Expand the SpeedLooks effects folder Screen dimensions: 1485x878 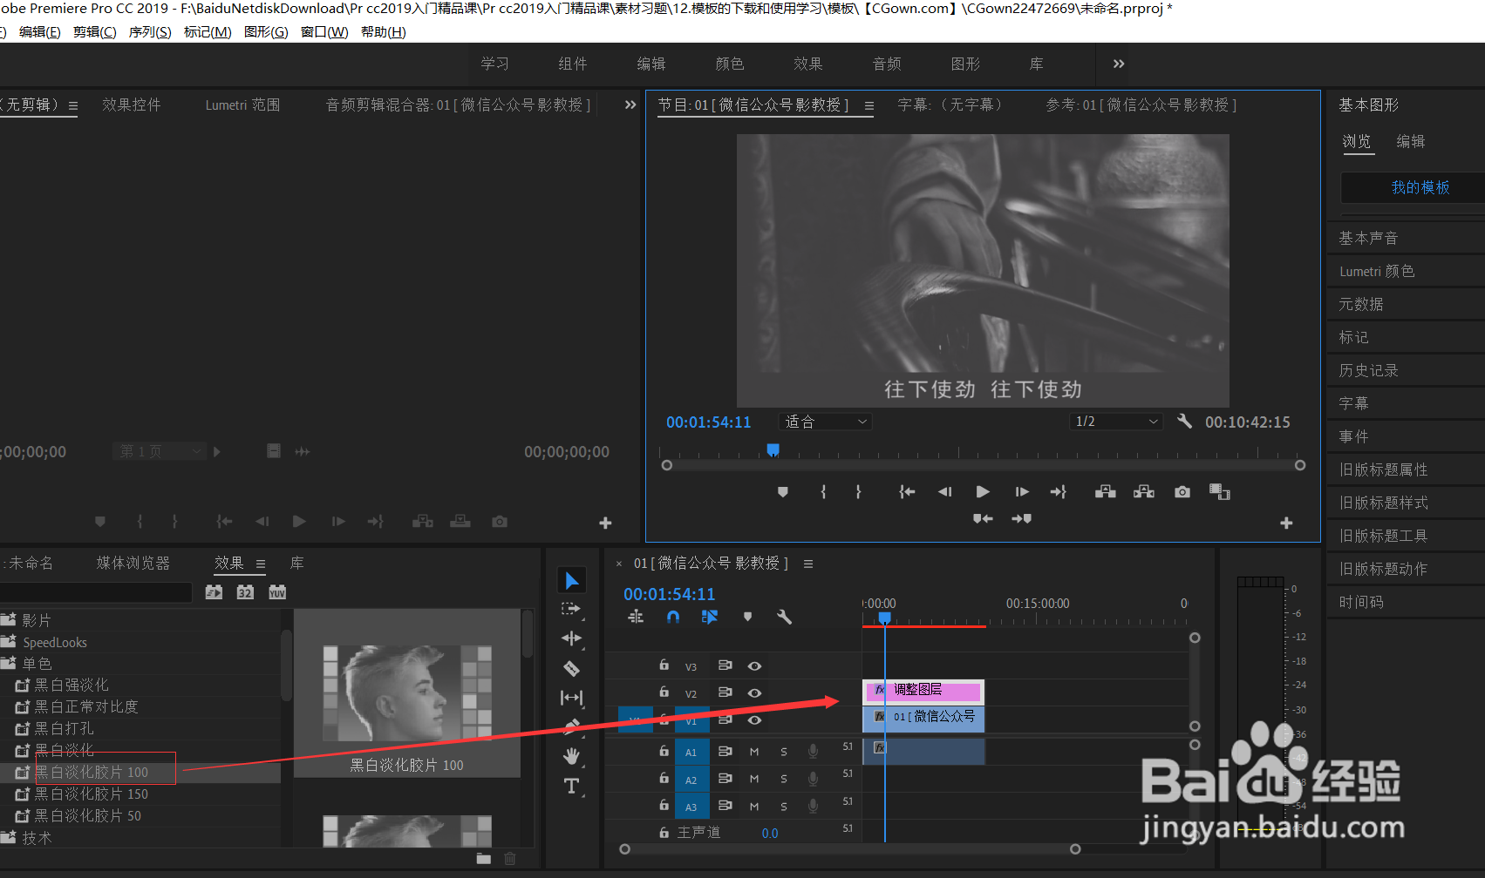tap(9, 642)
